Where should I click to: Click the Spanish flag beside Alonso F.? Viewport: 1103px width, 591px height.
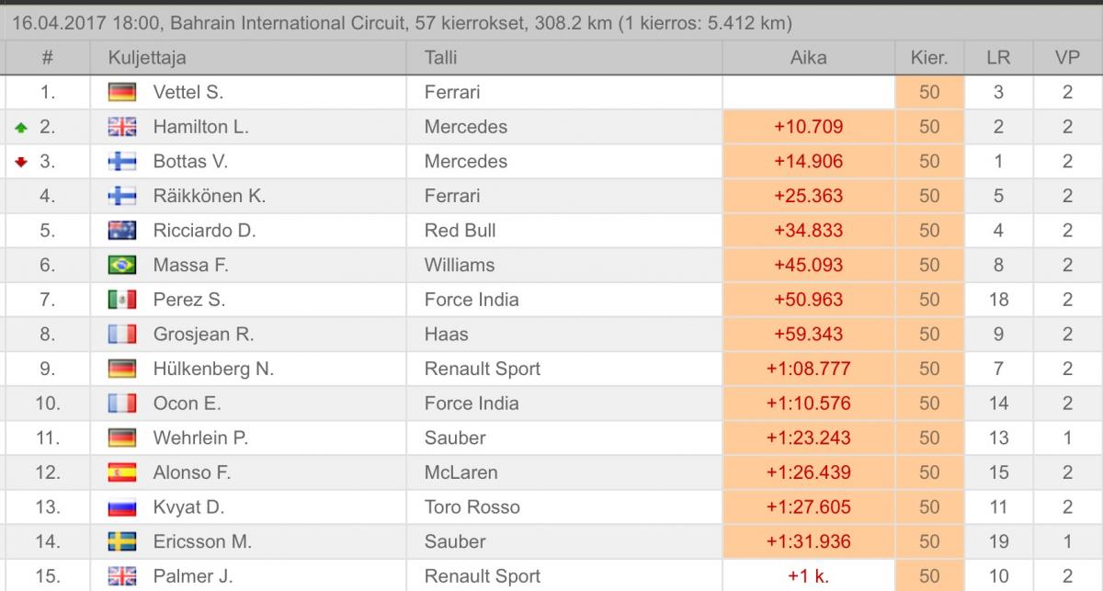121,472
